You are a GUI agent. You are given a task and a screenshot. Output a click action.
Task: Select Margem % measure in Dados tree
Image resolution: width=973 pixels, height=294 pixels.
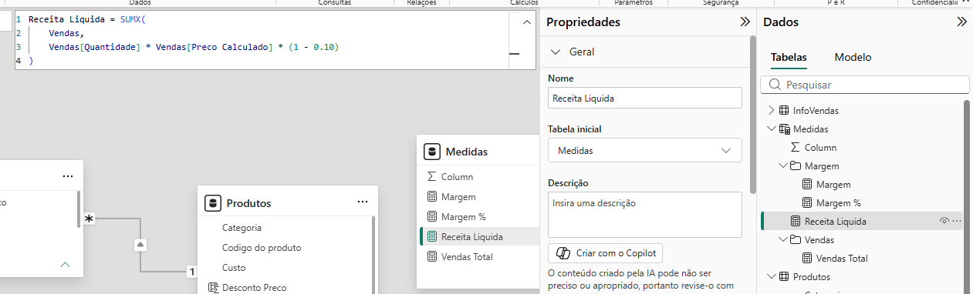[x=838, y=203]
